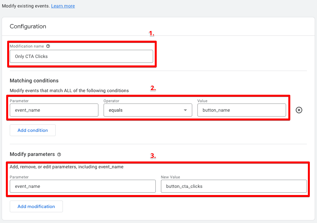Select the Value field containing button_name

click(x=241, y=110)
